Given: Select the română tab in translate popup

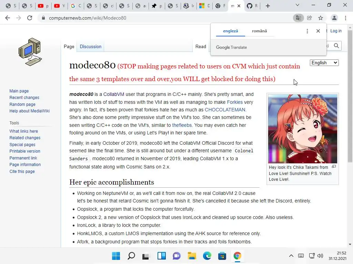Looking at the screenshot, I should pos(259,31).
